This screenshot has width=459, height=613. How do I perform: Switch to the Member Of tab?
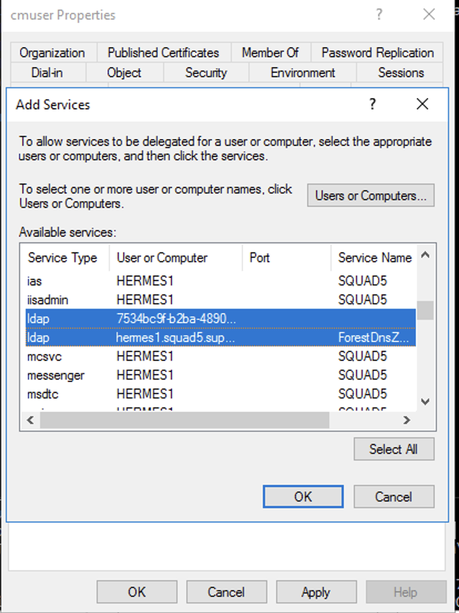coord(271,53)
